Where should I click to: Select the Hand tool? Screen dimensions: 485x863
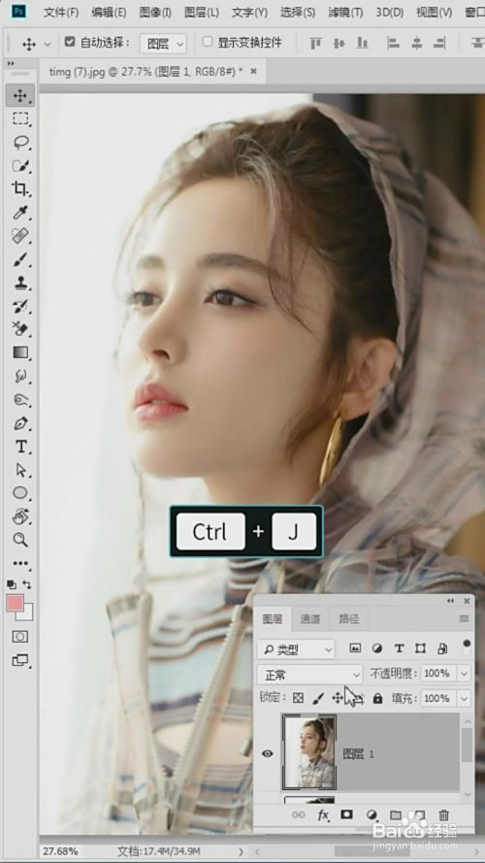(x=20, y=516)
